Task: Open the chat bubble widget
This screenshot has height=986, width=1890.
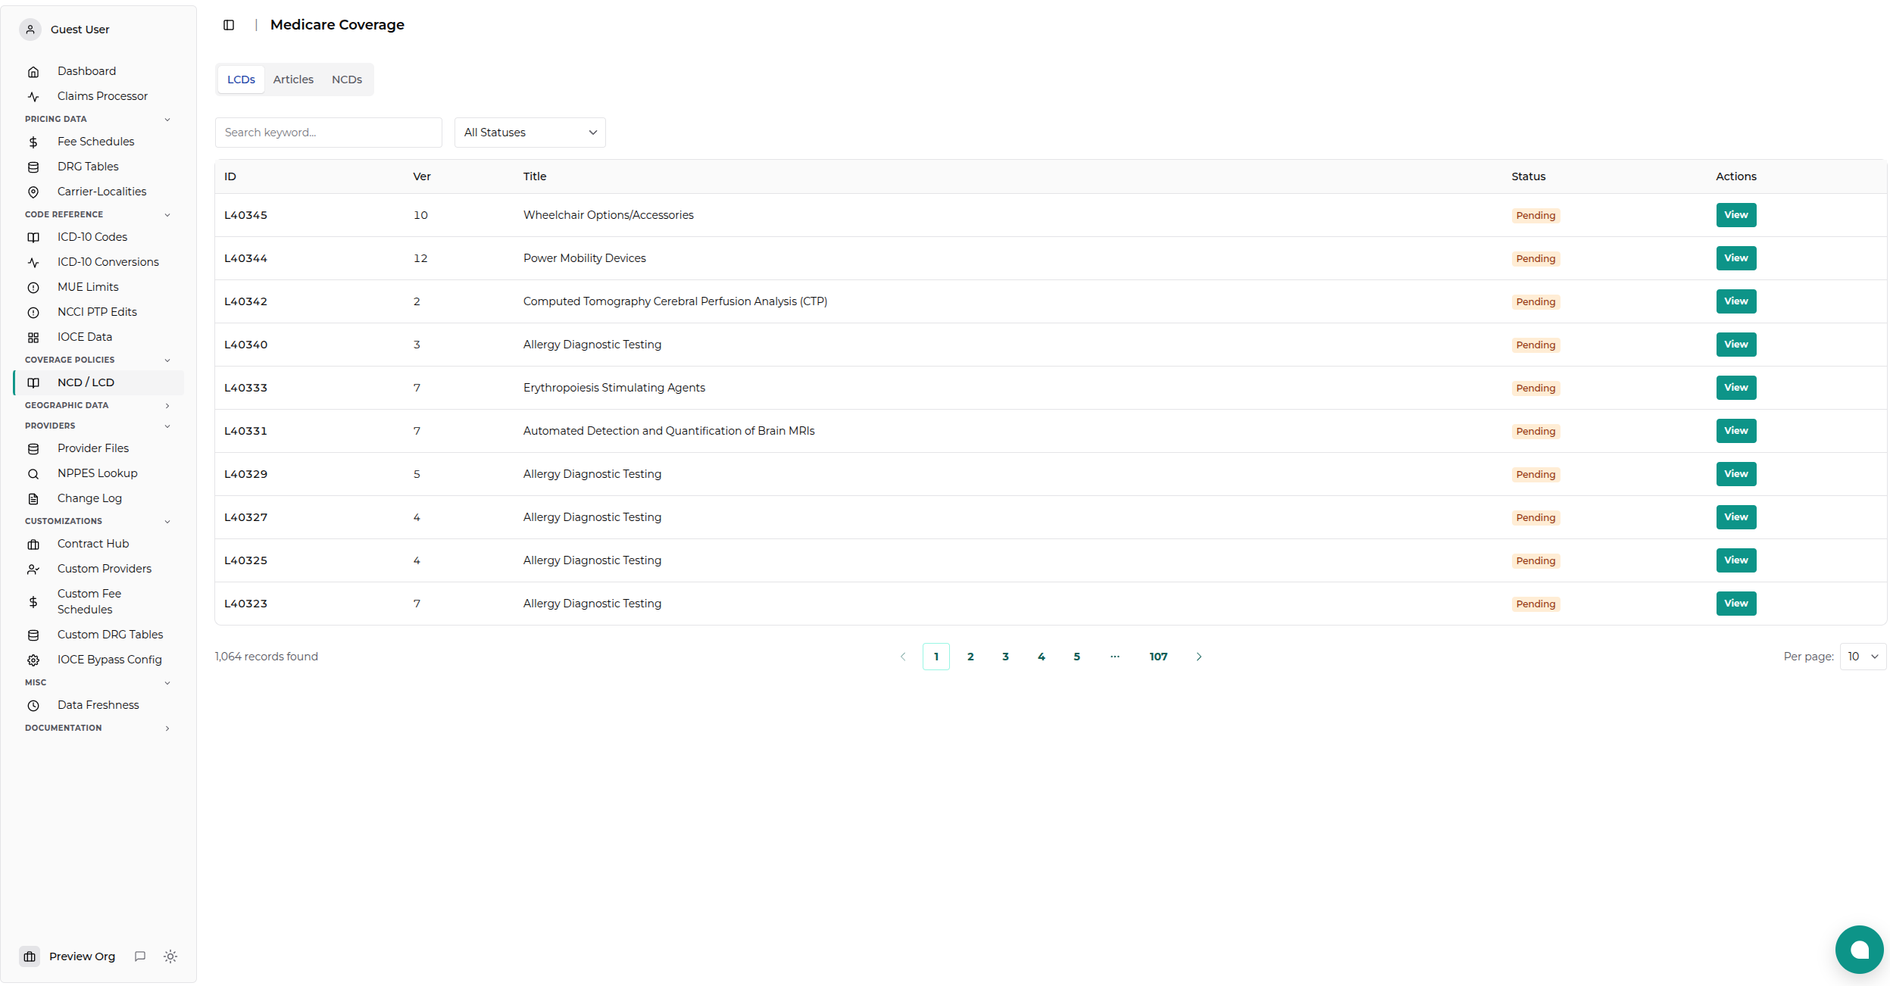Action: tap(1859, 950)
